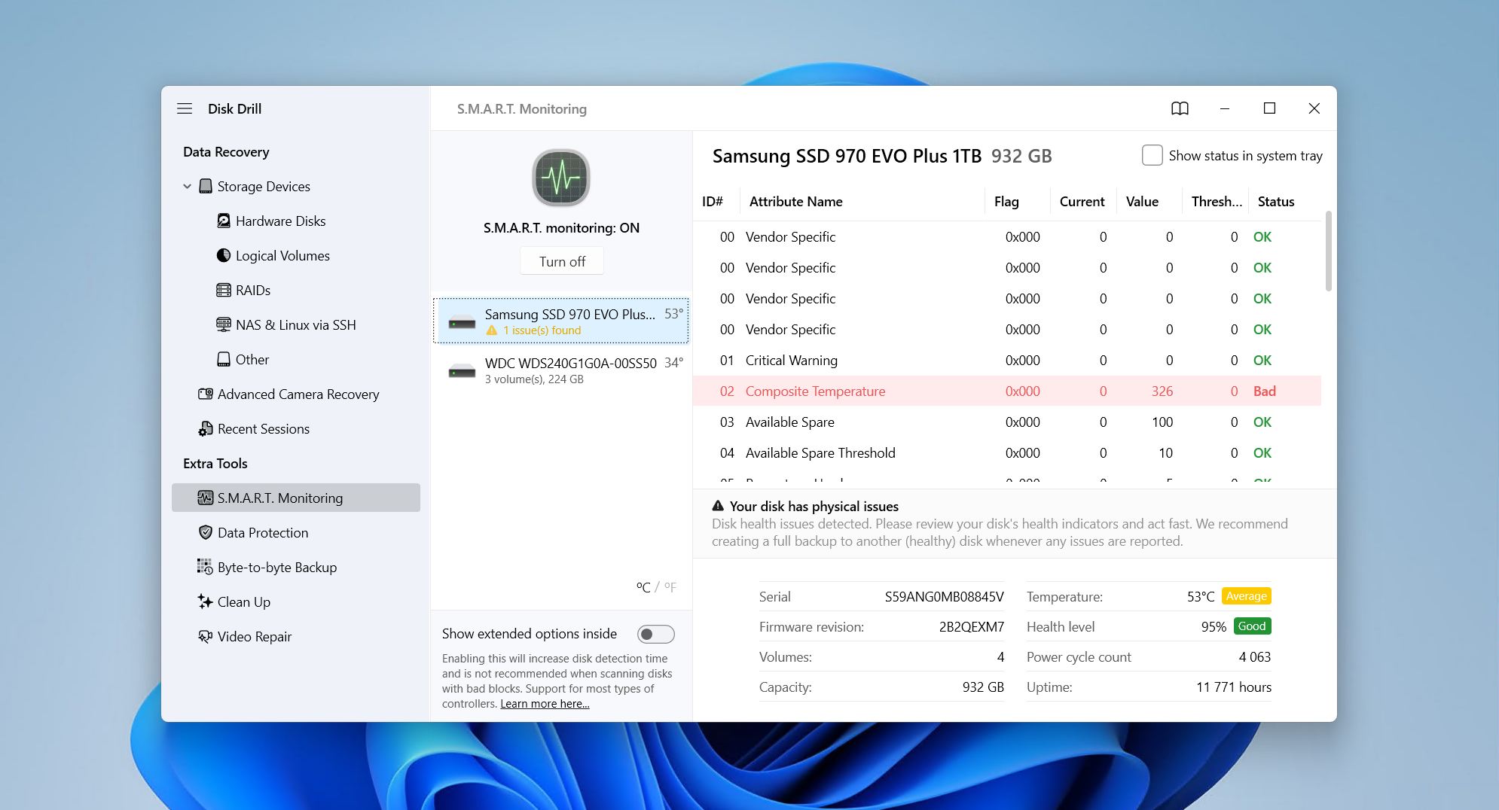Switch temperature units to °C
Image resolution: width=1499 pixels, height=810 pixels.
643,587
